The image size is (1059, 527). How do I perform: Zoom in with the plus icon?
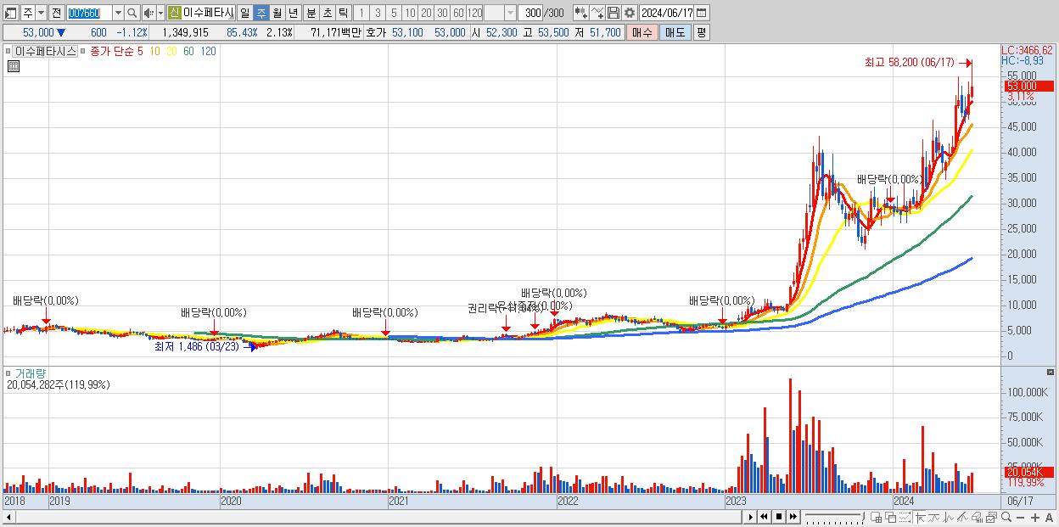coord(1034,517)
